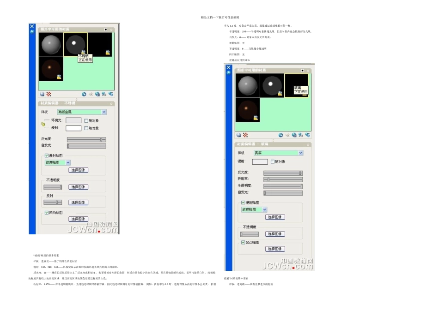This screenshot has width=439, height=310.
Task: Select highlighted 不锈钢 material swatch
Action: (x=75, y=45)
